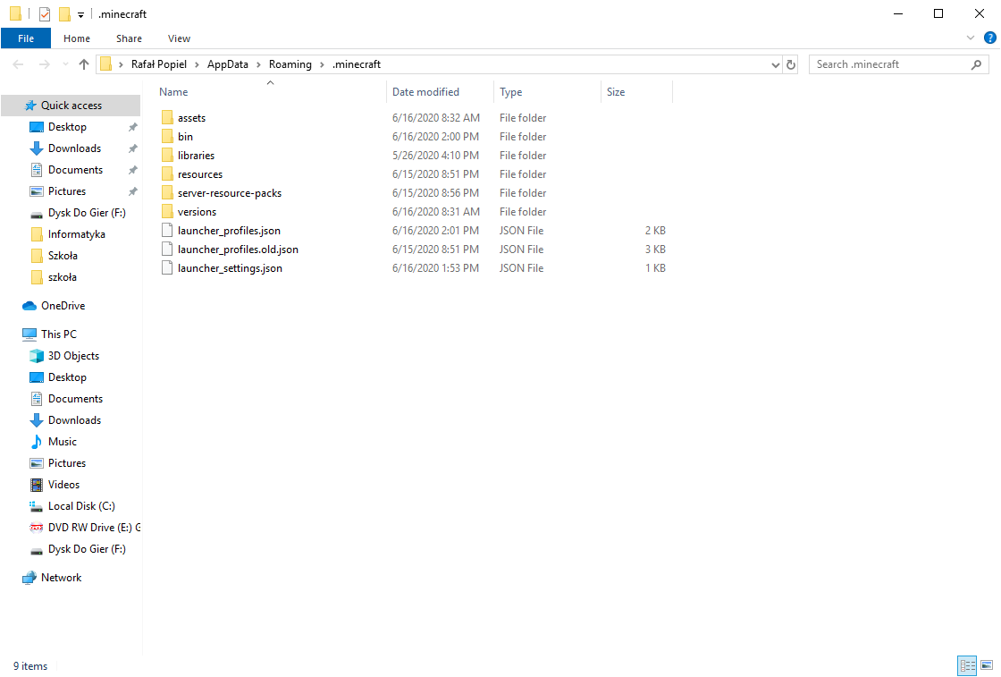The width and height of the screenshot is (1001, 677).
Task: Open pinned Documents in Quick access
Action: pyautogui.click(x=75, y=169)
